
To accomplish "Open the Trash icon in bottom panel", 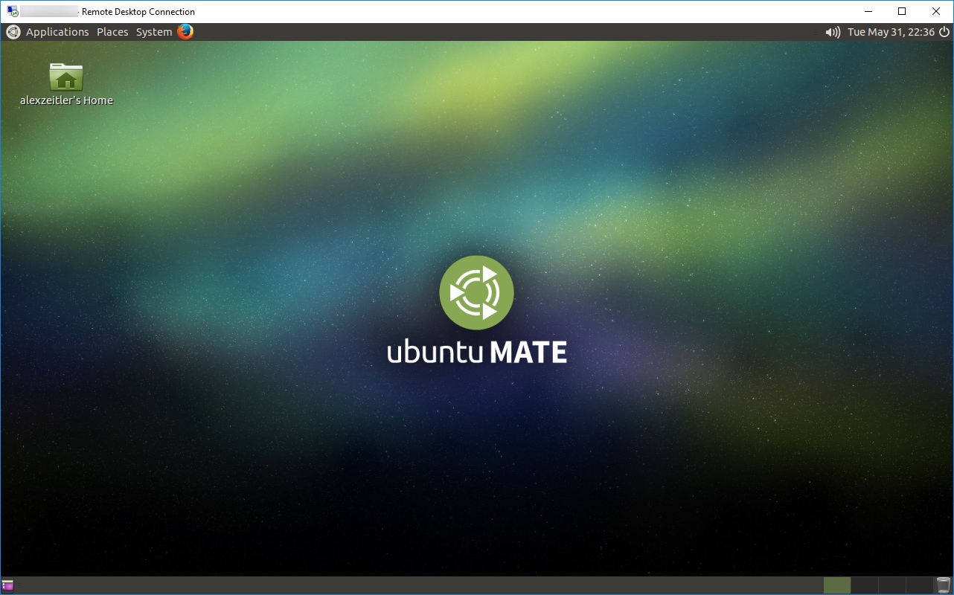I will point(944,585).
